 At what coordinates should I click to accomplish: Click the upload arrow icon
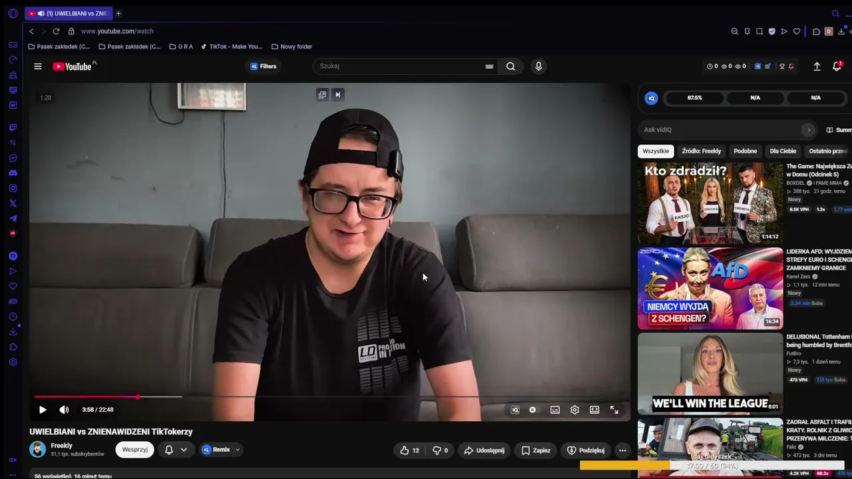817,67
